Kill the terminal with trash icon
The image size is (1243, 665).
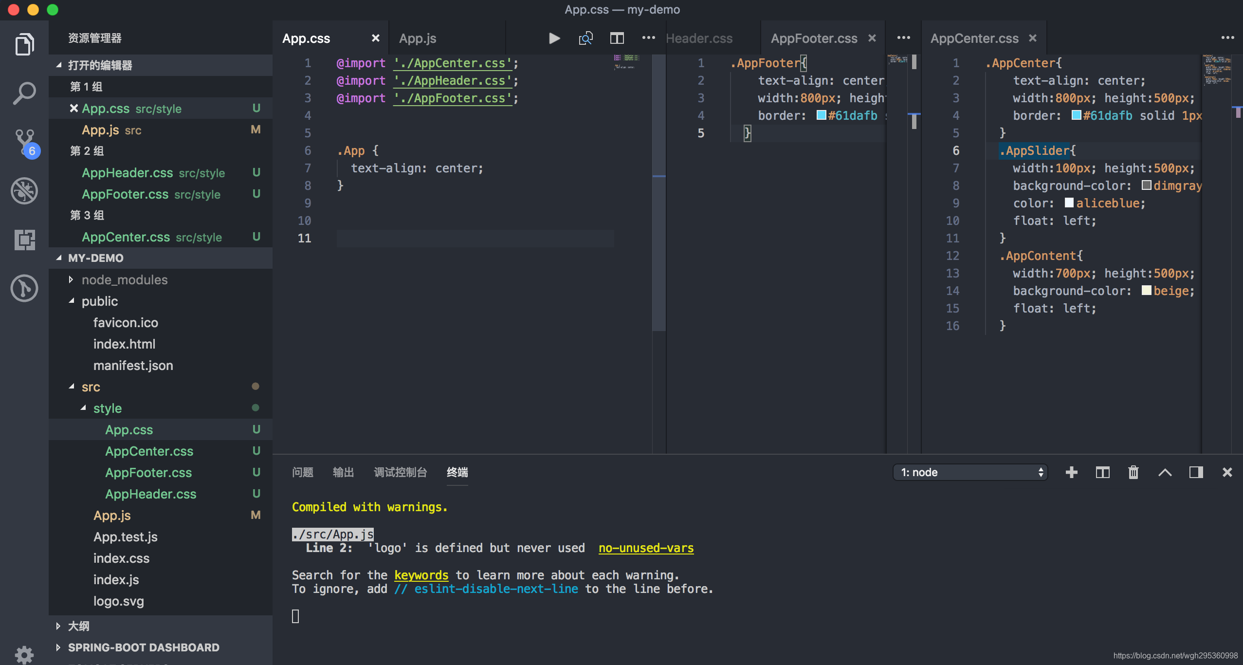point(1133,472)
